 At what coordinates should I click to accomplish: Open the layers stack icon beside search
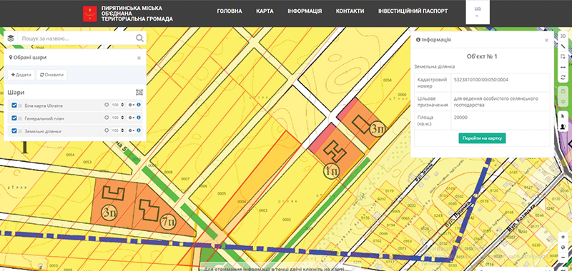click(x=11, y=39)
